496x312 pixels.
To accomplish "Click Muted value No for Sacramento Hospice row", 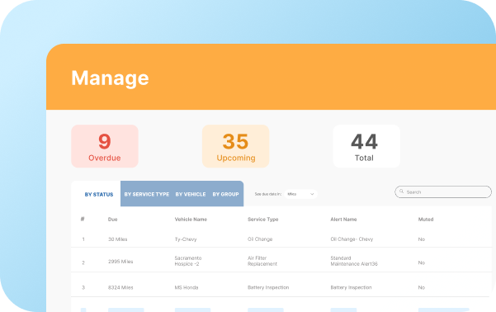I will (x=422, y=262).
